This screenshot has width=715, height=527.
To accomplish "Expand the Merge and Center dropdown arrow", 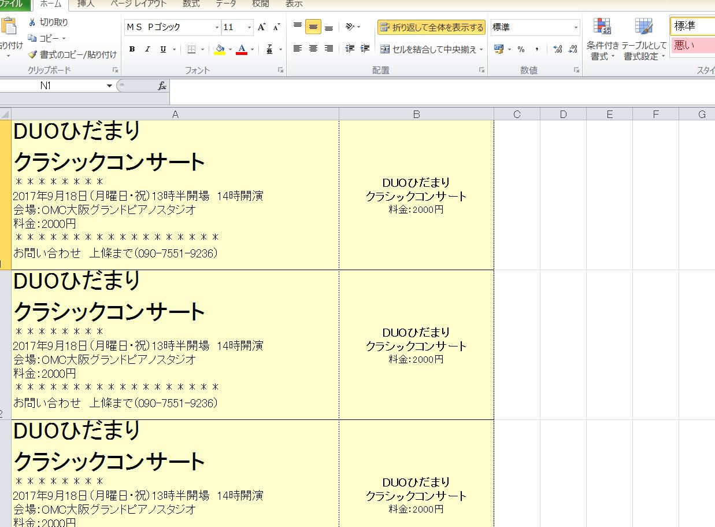I will (x=481, y=50).
